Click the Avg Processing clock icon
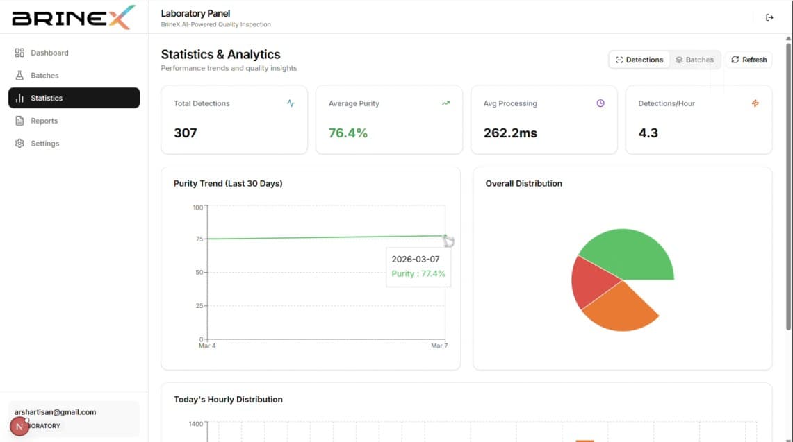 (600, 103)
